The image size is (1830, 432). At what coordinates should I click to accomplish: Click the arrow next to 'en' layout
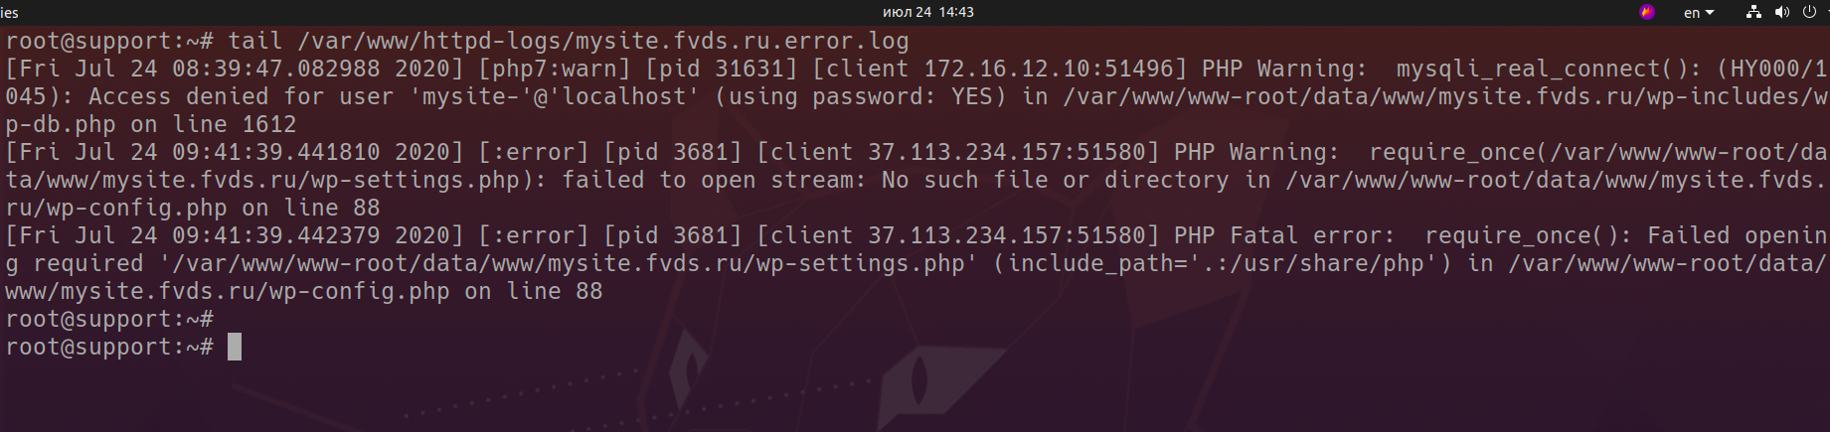tap(1710, 13)
